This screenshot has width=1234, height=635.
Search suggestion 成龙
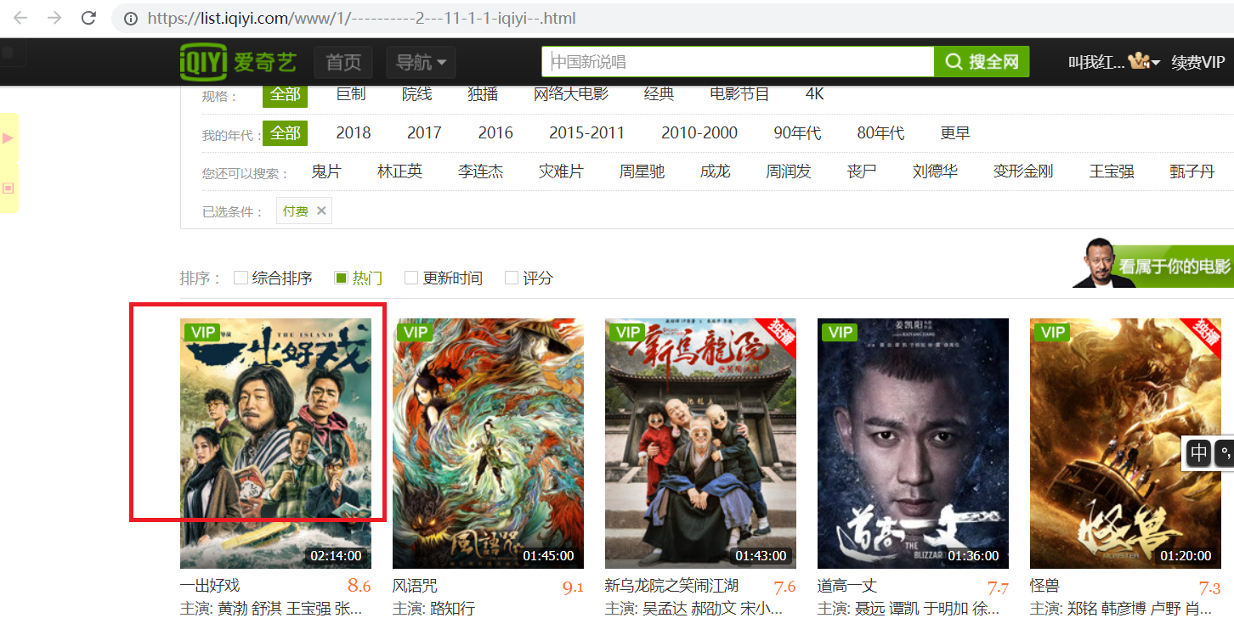[716, 171]
